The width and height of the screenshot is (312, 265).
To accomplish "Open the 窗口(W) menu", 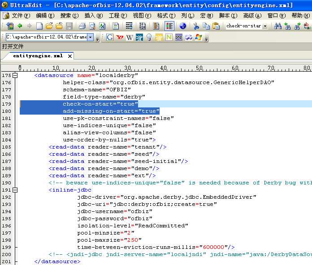I will (277, 16).
